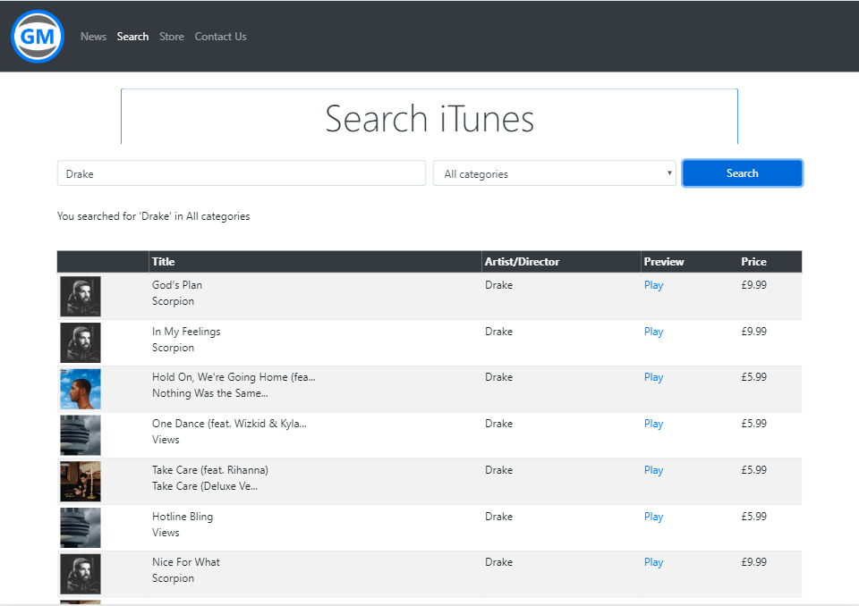Play the Hotline Bling preview
The width and height of the screenshot is (859, 606).
[x=653, y=517]
